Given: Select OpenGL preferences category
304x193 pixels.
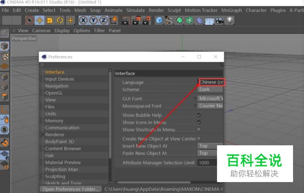Looking at the screenshot, I should pos(54,93).
